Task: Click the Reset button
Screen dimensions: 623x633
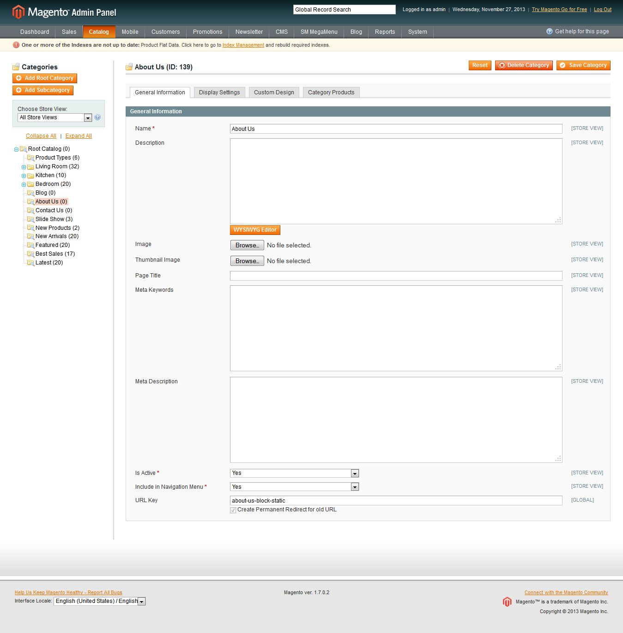Action: 480,65
